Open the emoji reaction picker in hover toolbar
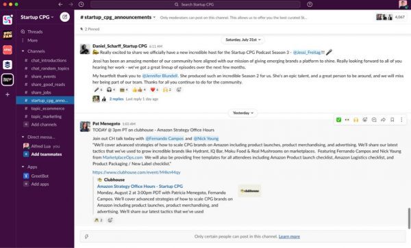 [365, 120]
